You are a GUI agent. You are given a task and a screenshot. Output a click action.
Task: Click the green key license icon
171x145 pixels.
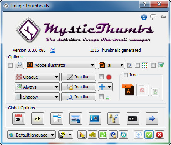103,135
